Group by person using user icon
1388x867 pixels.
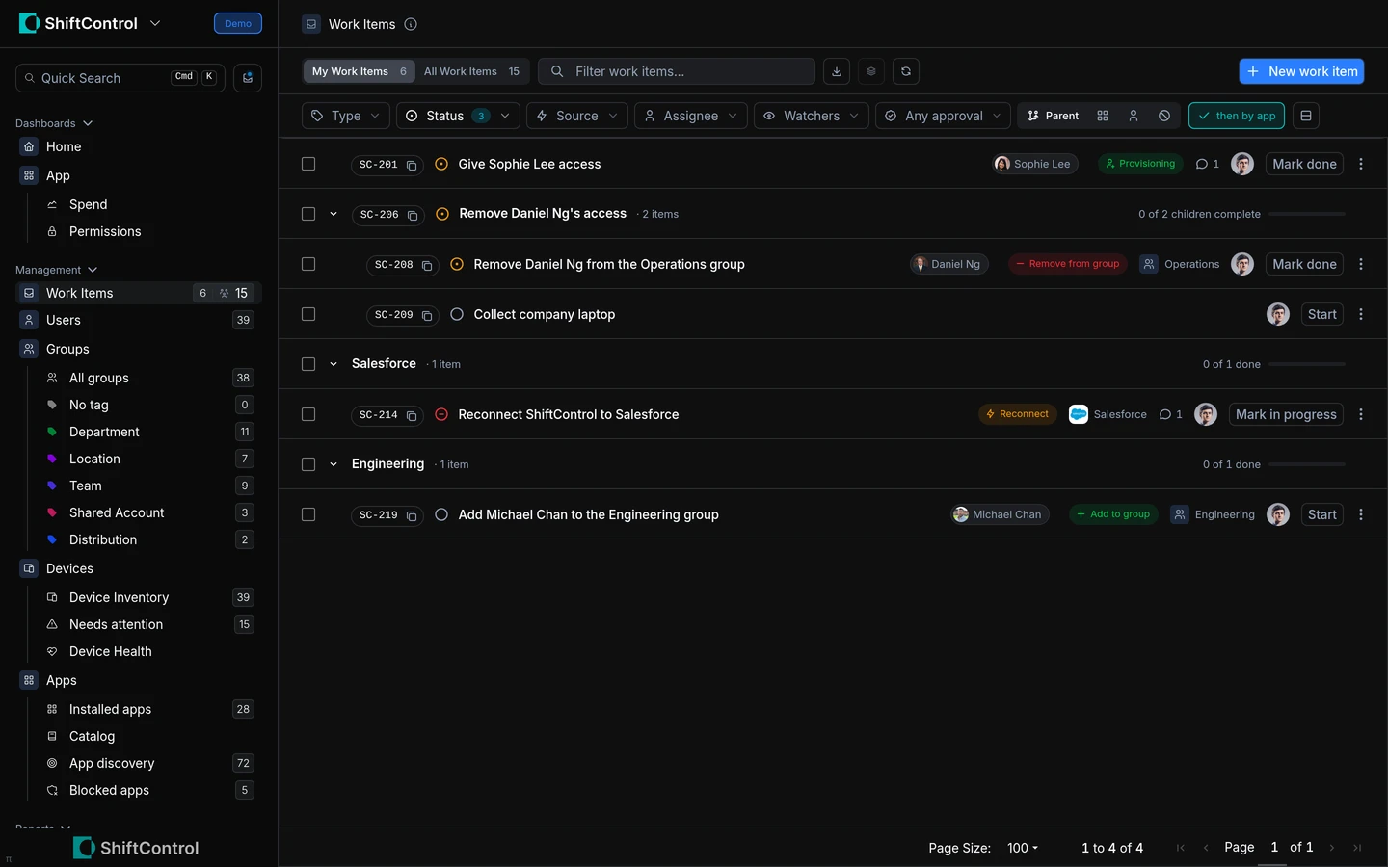point(1134,116)
